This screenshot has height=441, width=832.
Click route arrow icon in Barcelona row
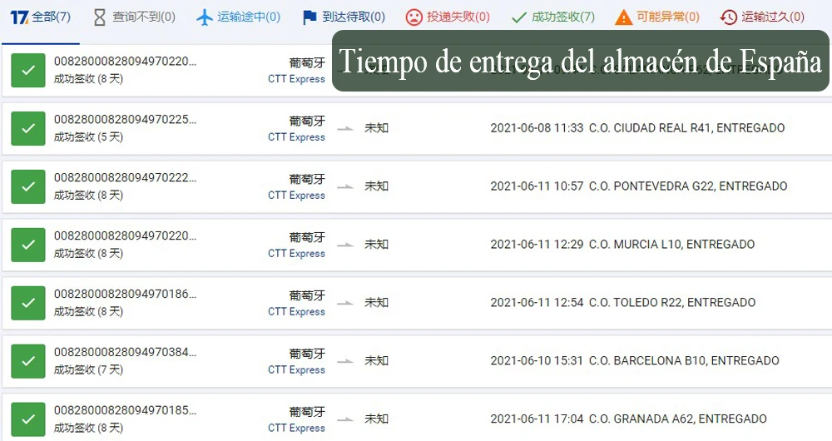(x=345, y=361)
